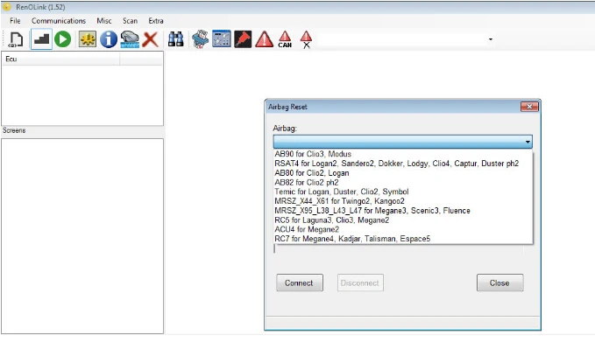Click the Ecu column header
The width and height of the screenshot is (595, 342).
coord(61,59)
